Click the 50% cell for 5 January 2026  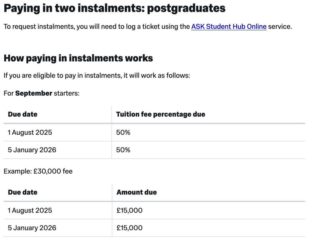123,150
